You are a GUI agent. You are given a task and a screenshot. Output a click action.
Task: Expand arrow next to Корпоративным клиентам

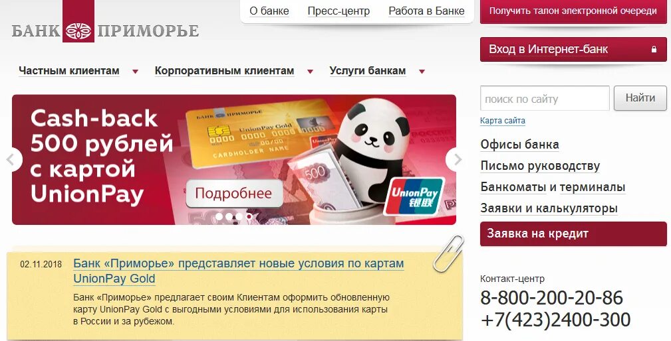click(x=311, y=72)
